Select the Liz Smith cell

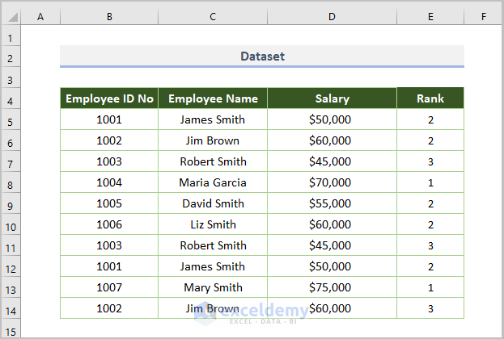[x=213, y=224]
